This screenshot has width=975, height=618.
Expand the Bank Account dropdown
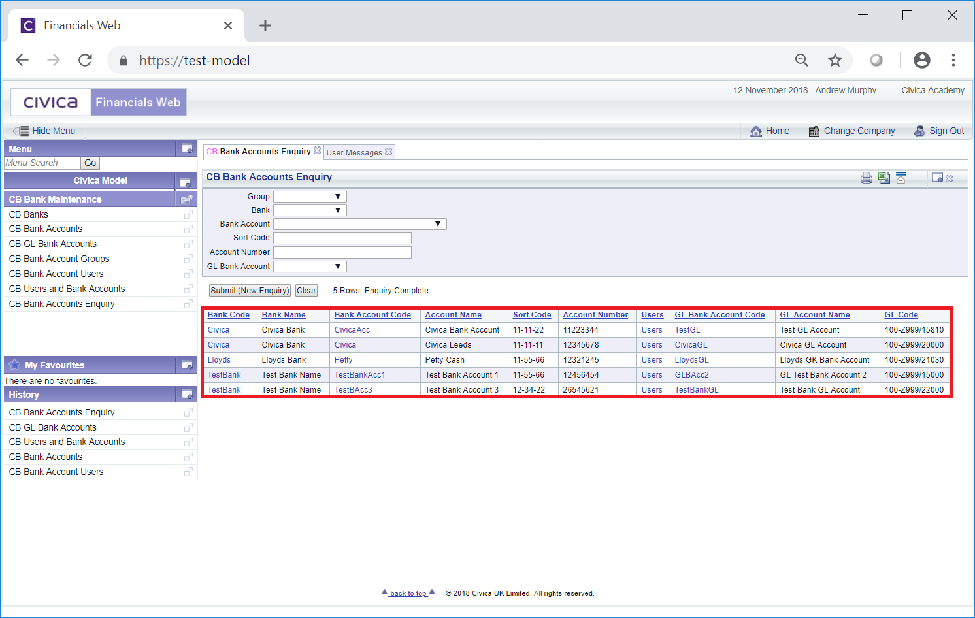(x=360, y=224)
